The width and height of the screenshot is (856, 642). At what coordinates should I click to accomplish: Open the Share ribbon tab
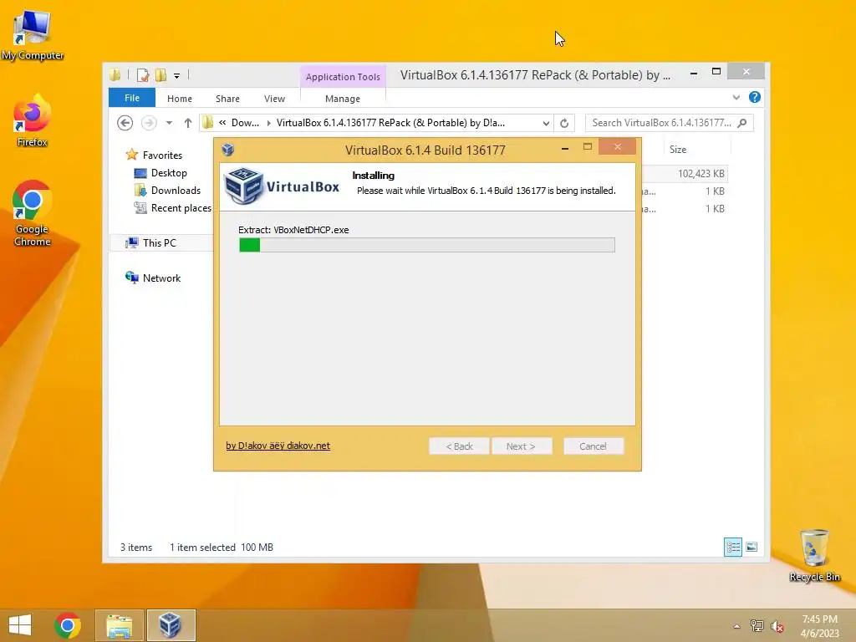[x=227, y=99]
